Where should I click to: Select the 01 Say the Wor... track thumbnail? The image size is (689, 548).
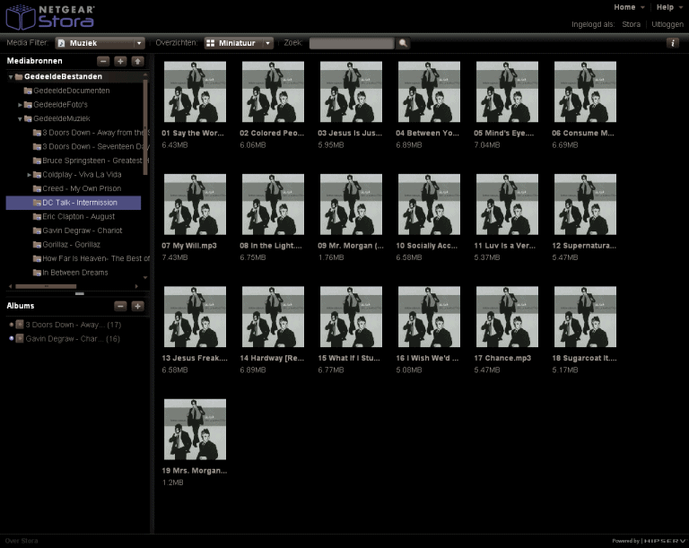point(195,91)
